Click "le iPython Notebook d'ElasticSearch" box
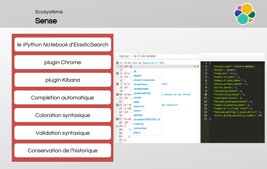The height and width of the screenshot is (169, 267). click(63, 44)
